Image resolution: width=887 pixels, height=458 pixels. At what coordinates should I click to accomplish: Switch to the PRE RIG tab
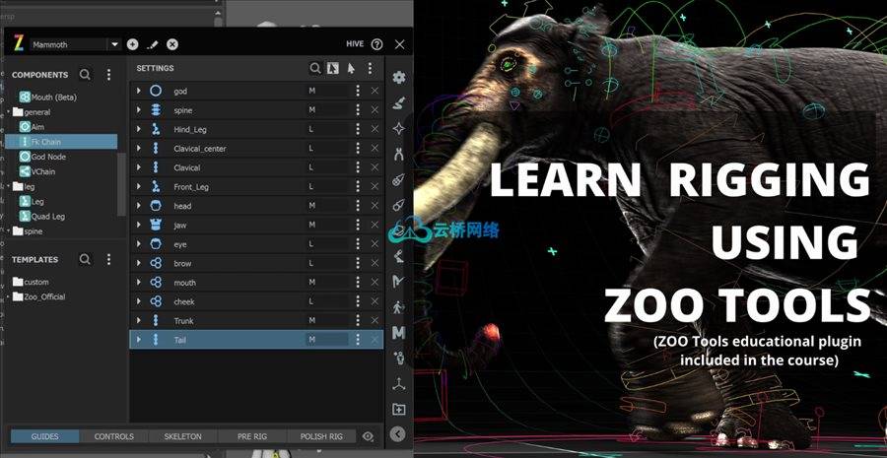251,436
